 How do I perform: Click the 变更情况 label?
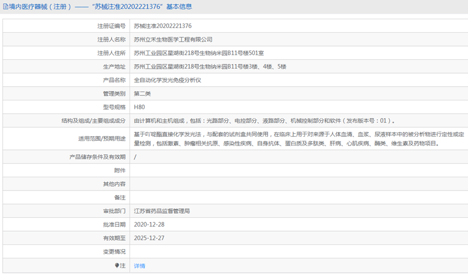pos(115,251)
